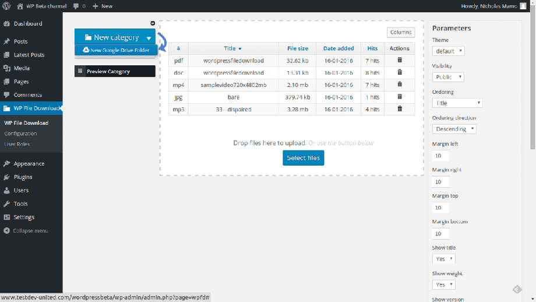Collapse category panel with minus circle icon

(153, 23)
